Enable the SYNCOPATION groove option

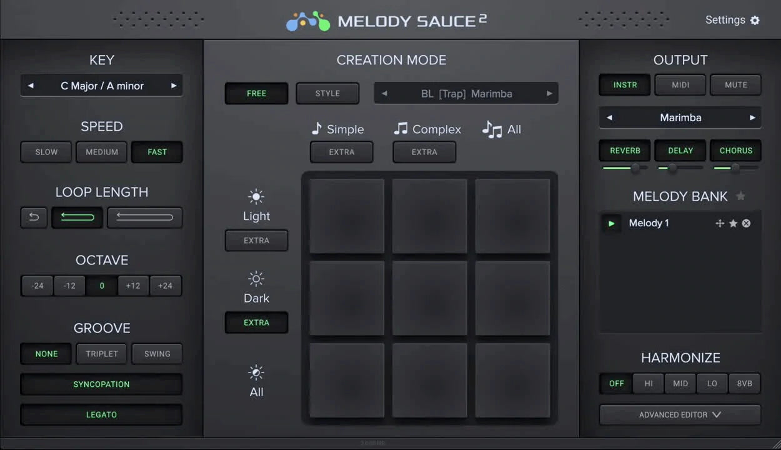[101, 384]
